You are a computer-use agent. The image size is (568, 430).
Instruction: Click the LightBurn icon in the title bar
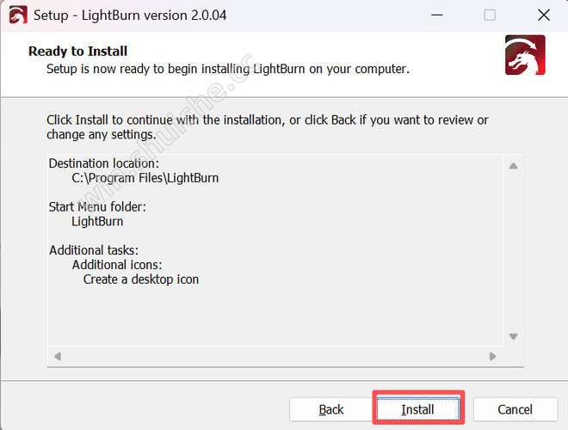[x=17, y=15]
